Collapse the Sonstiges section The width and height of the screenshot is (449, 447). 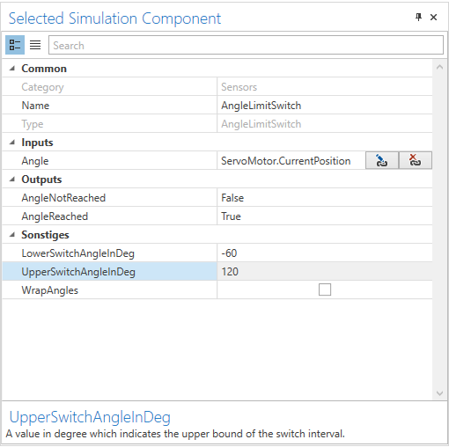tap(12, 235)
